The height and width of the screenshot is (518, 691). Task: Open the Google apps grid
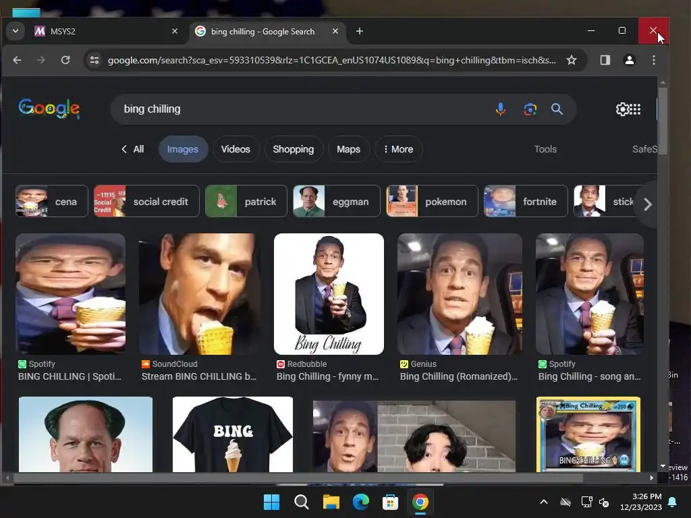pyautogui.click(x=635, y=109)
